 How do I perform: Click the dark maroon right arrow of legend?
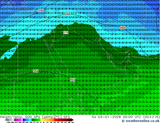[x=73, y=120]
